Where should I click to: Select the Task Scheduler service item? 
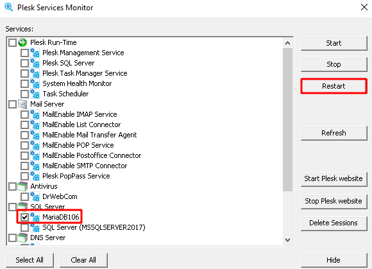coord(65,94)
